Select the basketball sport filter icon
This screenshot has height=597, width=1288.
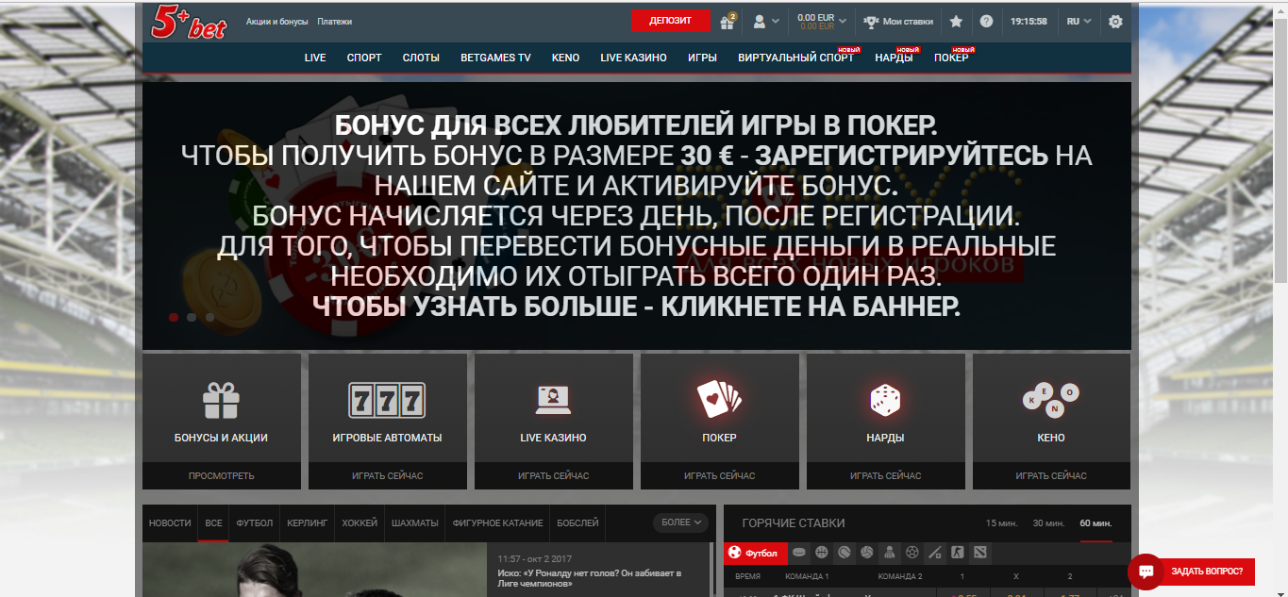[821, 554]
